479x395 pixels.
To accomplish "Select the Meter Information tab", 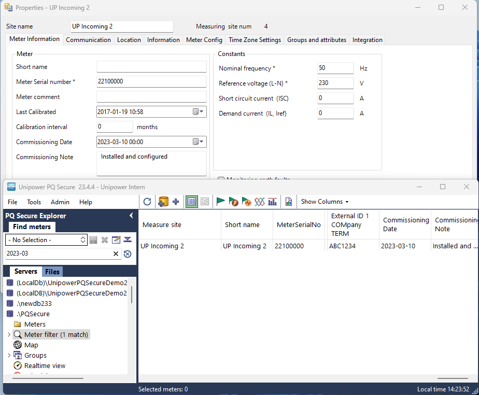I will pyautogui.click(x=35, y=39).
